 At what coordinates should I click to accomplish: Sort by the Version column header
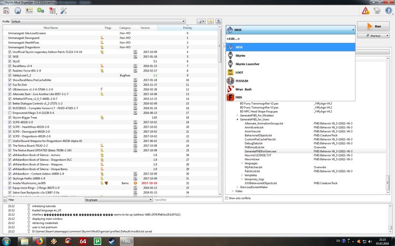tap(145, 28)
